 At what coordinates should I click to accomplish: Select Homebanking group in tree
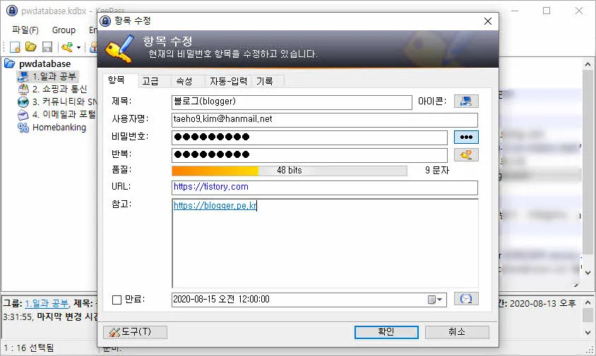tap(59, 128)
